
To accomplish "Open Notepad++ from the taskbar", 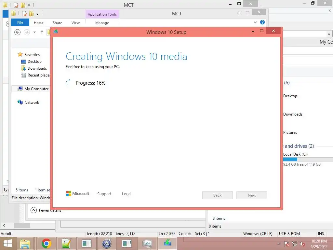I will point(66,243).
